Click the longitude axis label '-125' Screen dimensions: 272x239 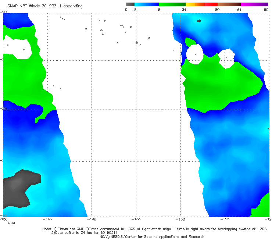click(x=225, y=219)
